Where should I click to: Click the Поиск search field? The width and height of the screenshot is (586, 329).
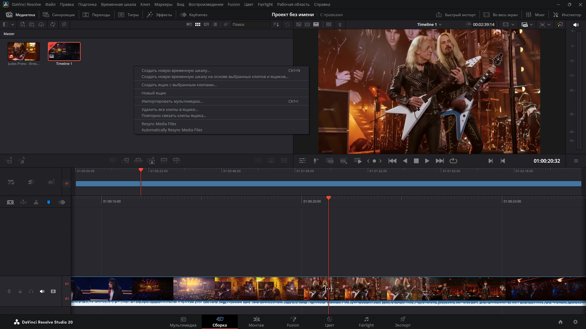251,24
